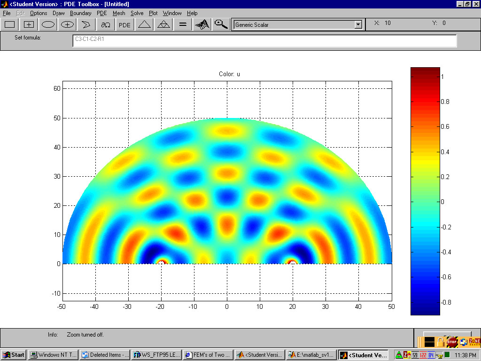The width and height of the screenshot is (481, 361).
Task: Switch to Deleted Items taskbar window
Action: click(x=105, y=355)
